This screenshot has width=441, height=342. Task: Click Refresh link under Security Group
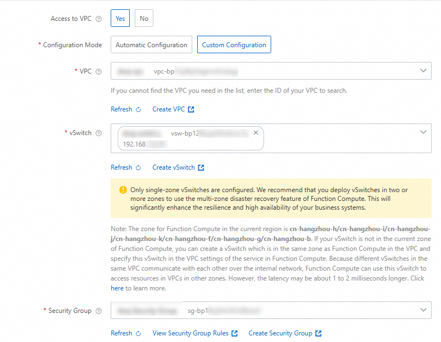[122, 333]
